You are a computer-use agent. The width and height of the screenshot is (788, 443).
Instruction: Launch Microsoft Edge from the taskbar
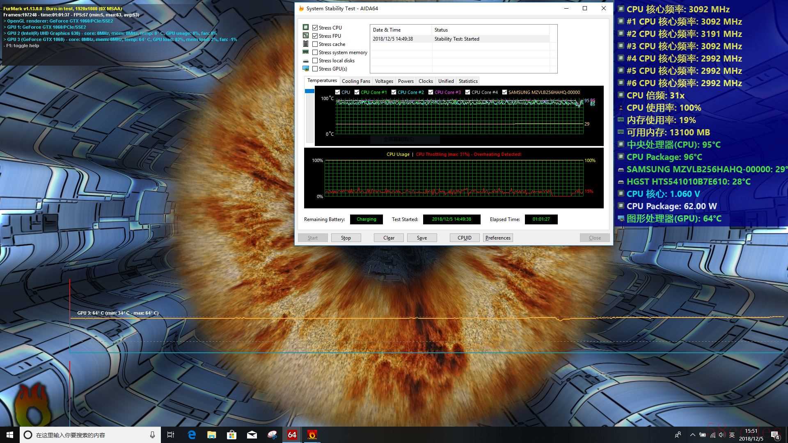(192, 435)
